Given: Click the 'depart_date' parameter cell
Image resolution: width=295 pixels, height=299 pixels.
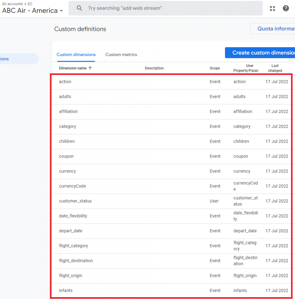Looking at the screenshot, I should (x=245, y=231).
